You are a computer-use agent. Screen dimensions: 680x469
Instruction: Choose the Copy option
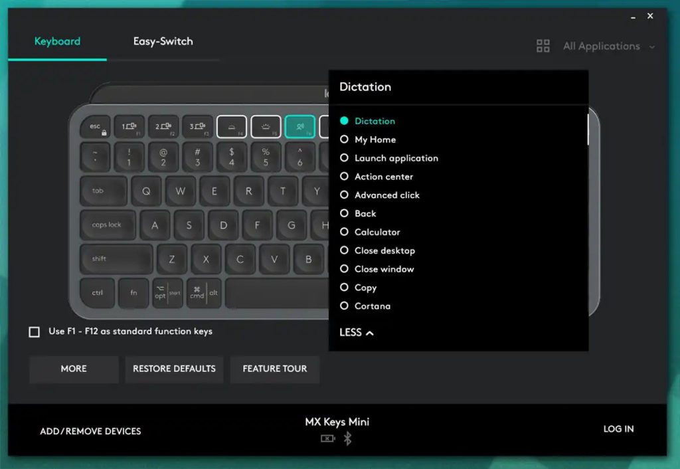pyautogui.click(x=358, y=287)
